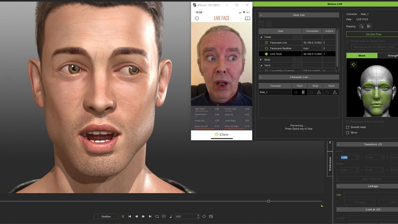Screen dimensions: 398x224
Task: Select the mapping list icon next to Mapping
Action: click(x=369, y=26)
